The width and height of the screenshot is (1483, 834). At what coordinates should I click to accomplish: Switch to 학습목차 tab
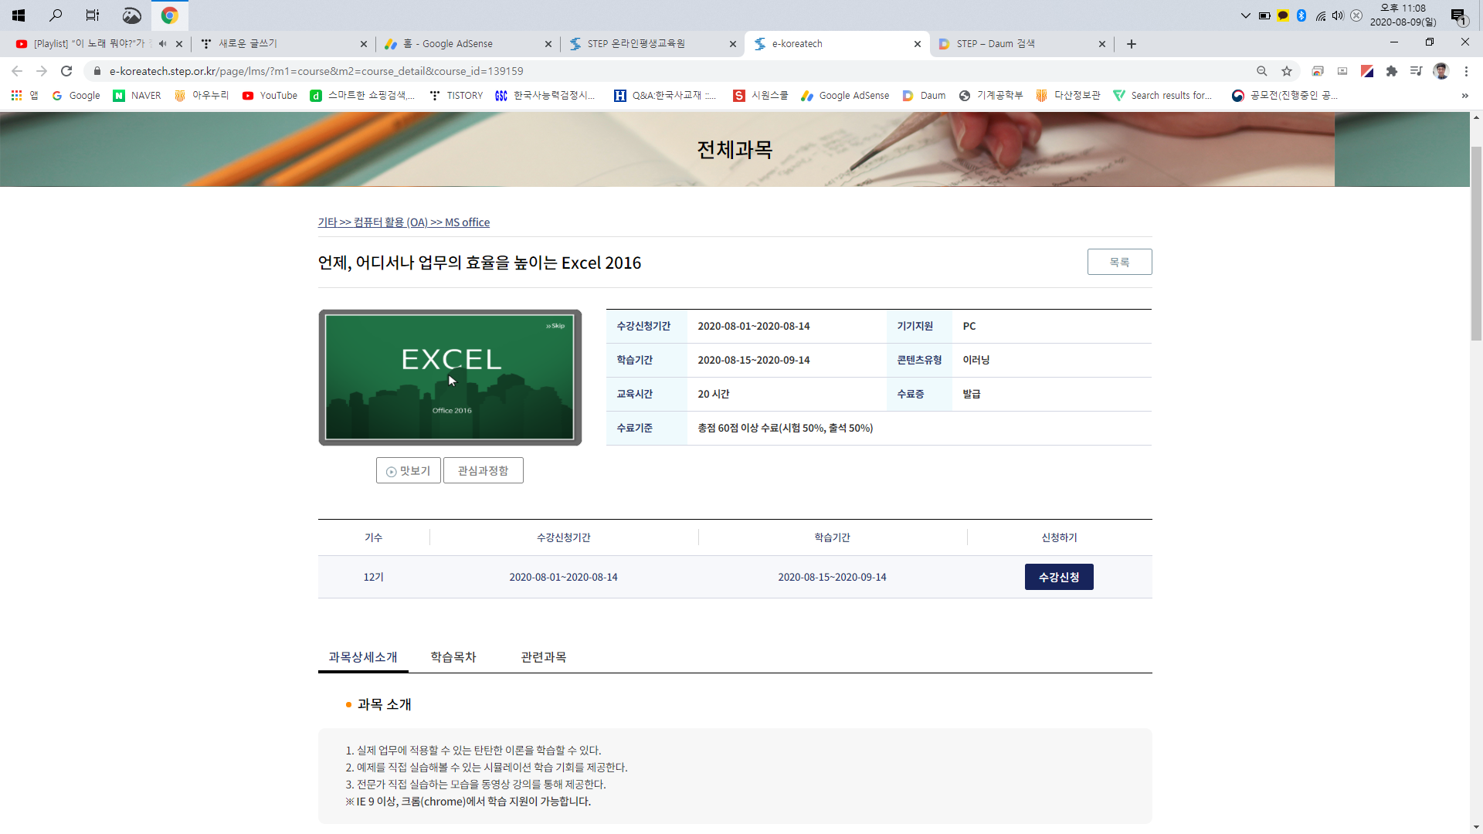tap(453, 656)
